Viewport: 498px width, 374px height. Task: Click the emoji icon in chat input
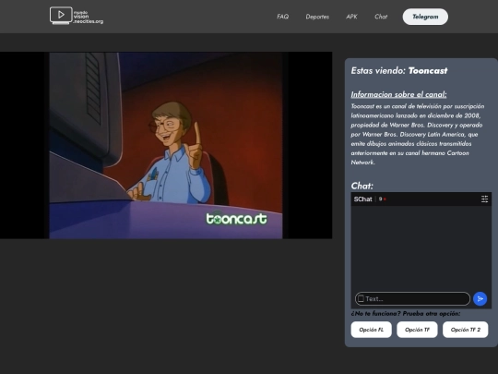click(x=361, y=298)
